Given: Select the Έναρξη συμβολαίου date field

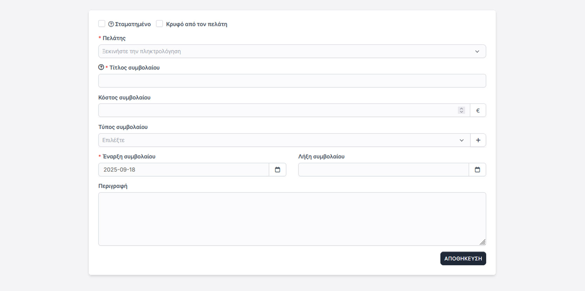Looking at the screenshot, I should (184, 170).
